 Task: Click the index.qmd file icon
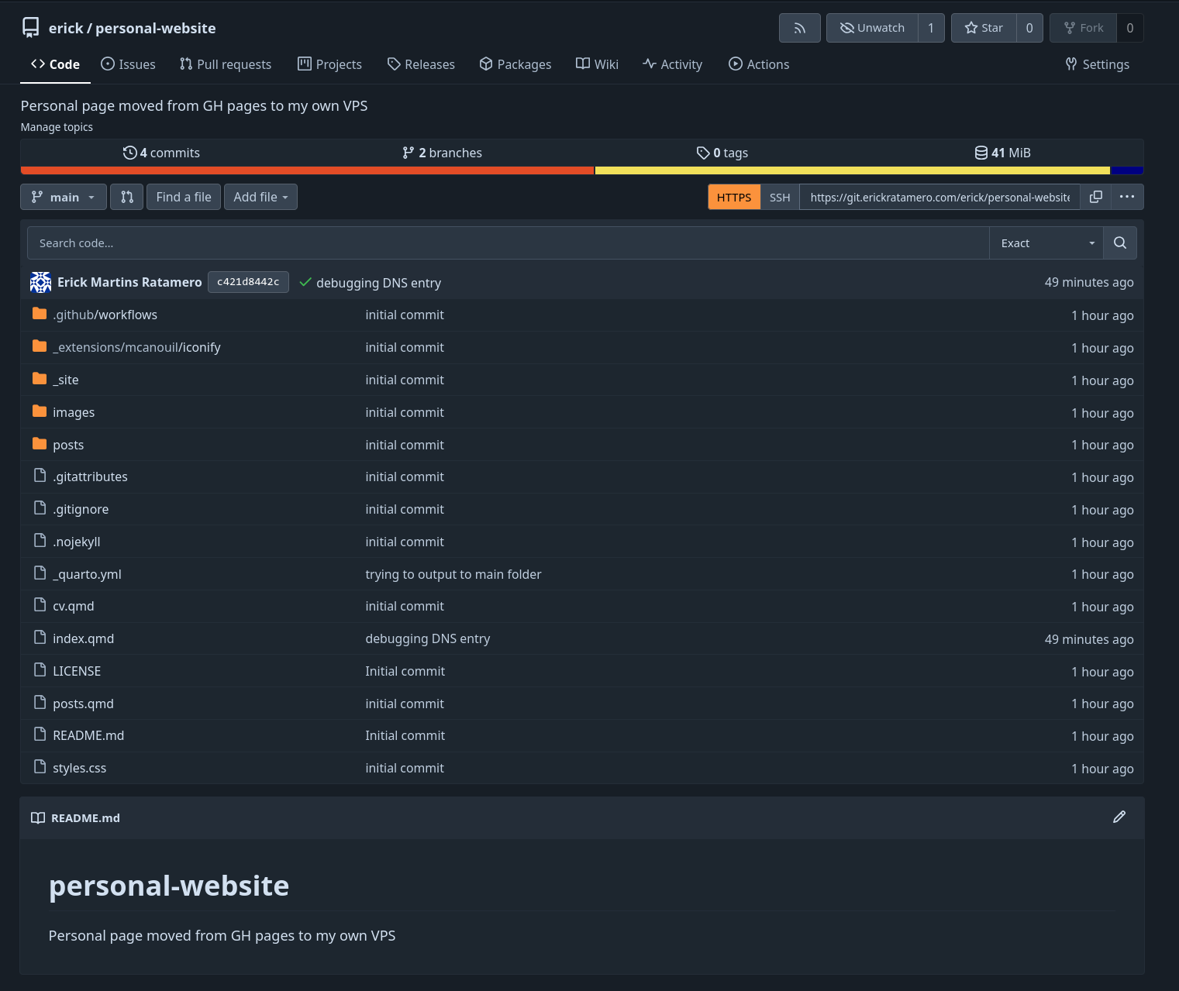click(x=40, y=638)
